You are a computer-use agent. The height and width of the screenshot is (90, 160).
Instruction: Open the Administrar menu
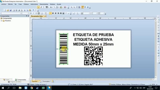pyautogui.click(x=34, y=4)
